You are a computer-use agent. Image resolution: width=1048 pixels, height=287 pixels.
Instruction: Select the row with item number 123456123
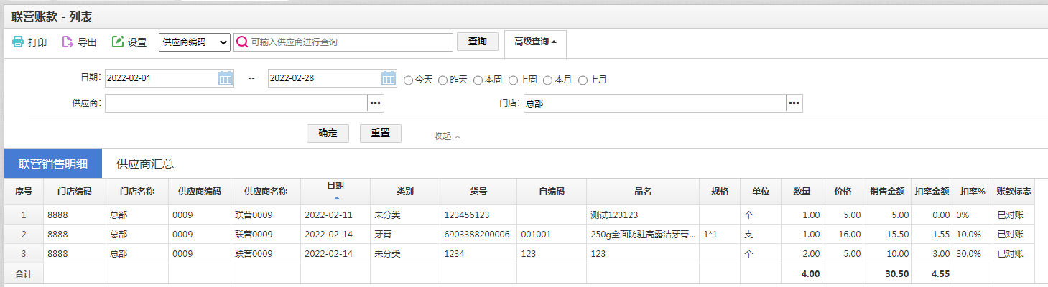[519, 215]
